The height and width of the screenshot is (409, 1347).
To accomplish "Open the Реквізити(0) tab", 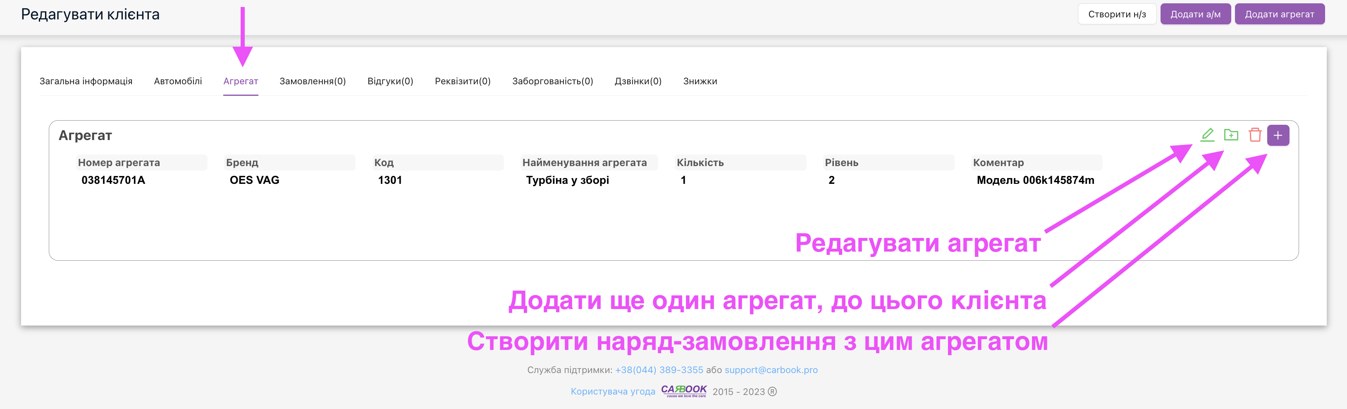I will click(x=462, y=81).
